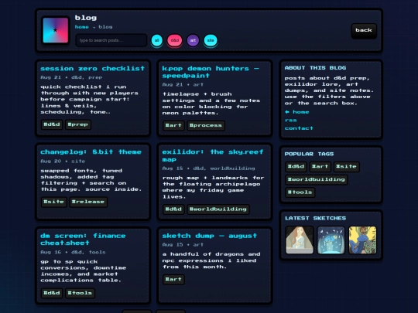Click #worldbuilding tag on sky.reef map card
This screenshot has width=418, height=313.
218,209
